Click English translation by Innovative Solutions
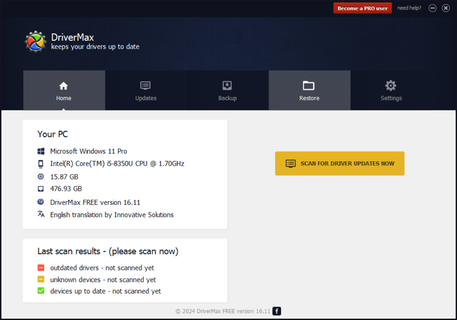Viewport: 457px width, 320px height. tap(112, 215)
